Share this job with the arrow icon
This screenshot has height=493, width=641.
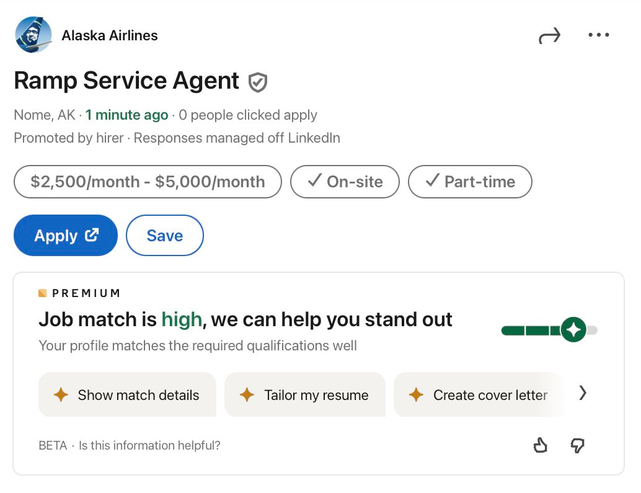click(x=549, y=36)
